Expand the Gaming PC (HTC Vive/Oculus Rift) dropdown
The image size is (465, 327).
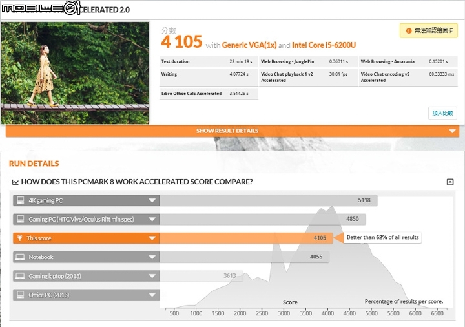pyautogui.click(x=152, y=220)
